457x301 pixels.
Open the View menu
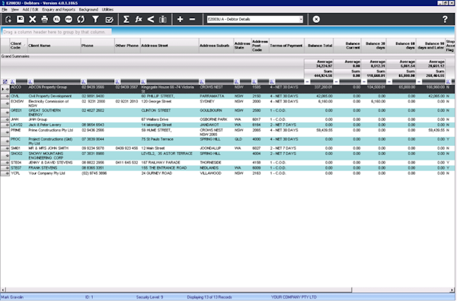14,10
